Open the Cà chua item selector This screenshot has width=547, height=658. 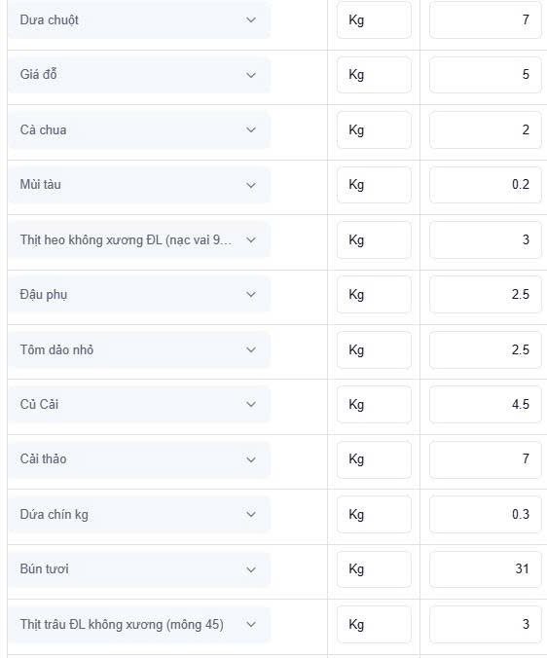click(138, 129)
